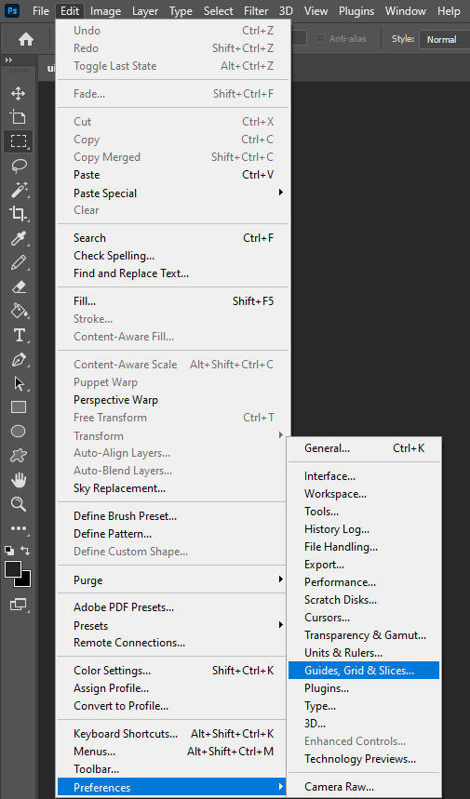This screenshot has height=799, width=470.
Task: Open Camera Raw preferences
Action: tap(364, 787)
